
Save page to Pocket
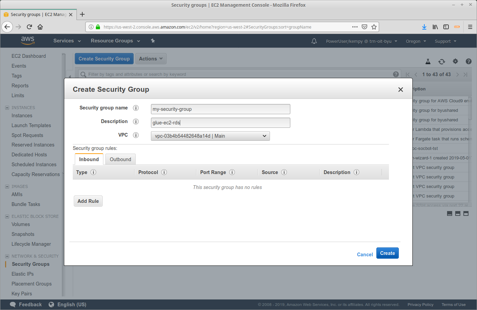click(x=364, y=27)
